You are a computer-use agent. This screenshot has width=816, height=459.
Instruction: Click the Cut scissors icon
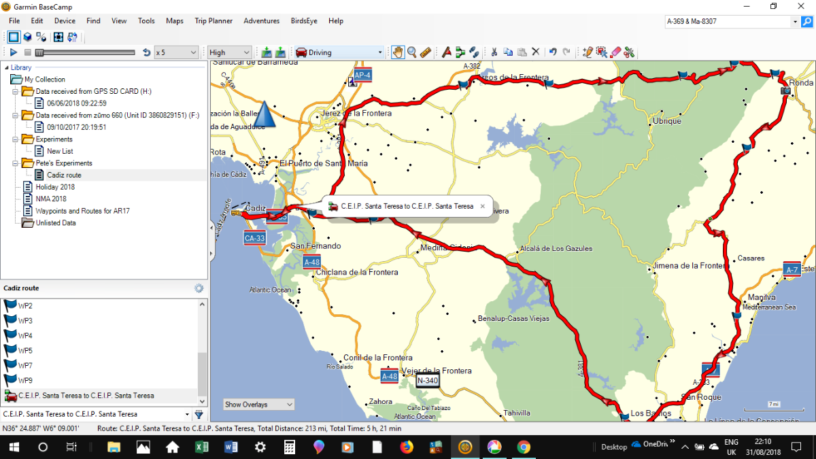(494, 52)
